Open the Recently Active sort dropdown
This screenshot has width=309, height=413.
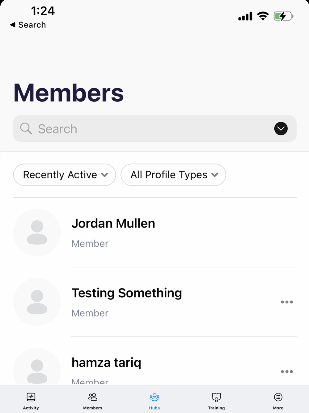point(65,175)
